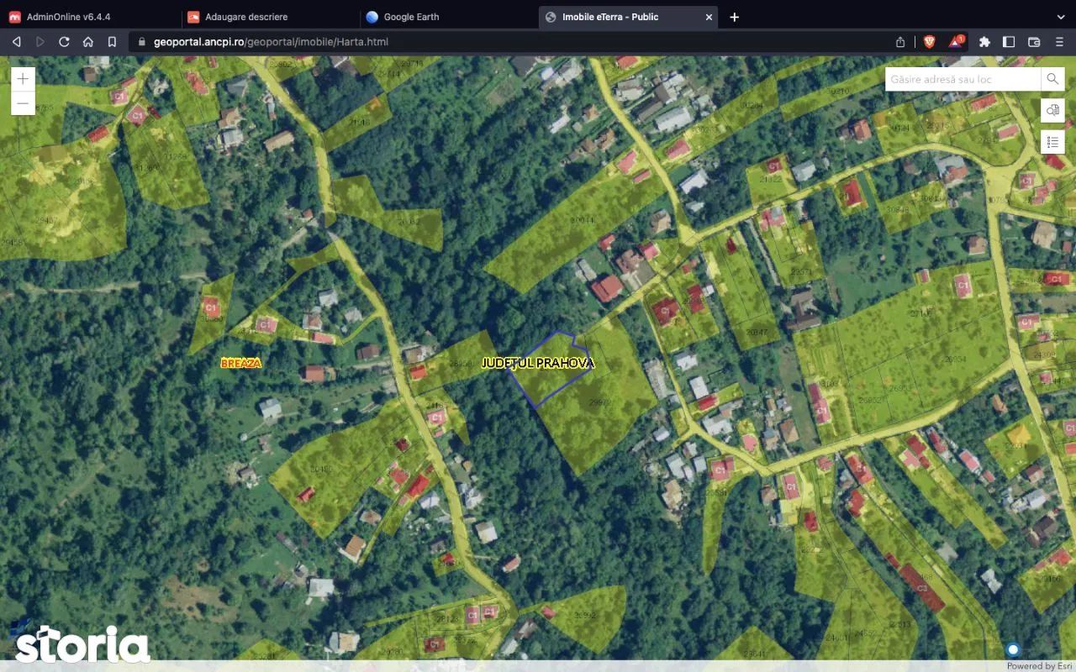1076x672 pixels.
Task: Open the tab search dropdown arrow
Action: click(x=1060, y=17)
